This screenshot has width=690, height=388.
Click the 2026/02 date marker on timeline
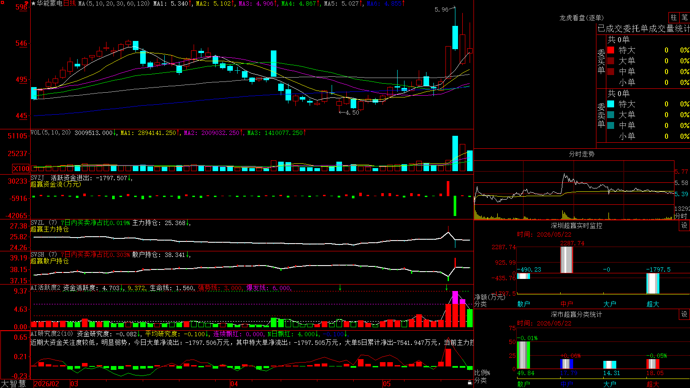coord(46,384)
